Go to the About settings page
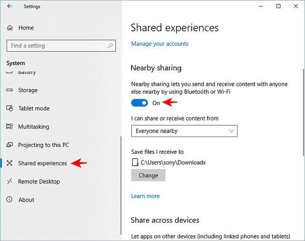Image resolution: width=305 pixels, height=241 pixels. pyautogui.click(x=26, y=200)
